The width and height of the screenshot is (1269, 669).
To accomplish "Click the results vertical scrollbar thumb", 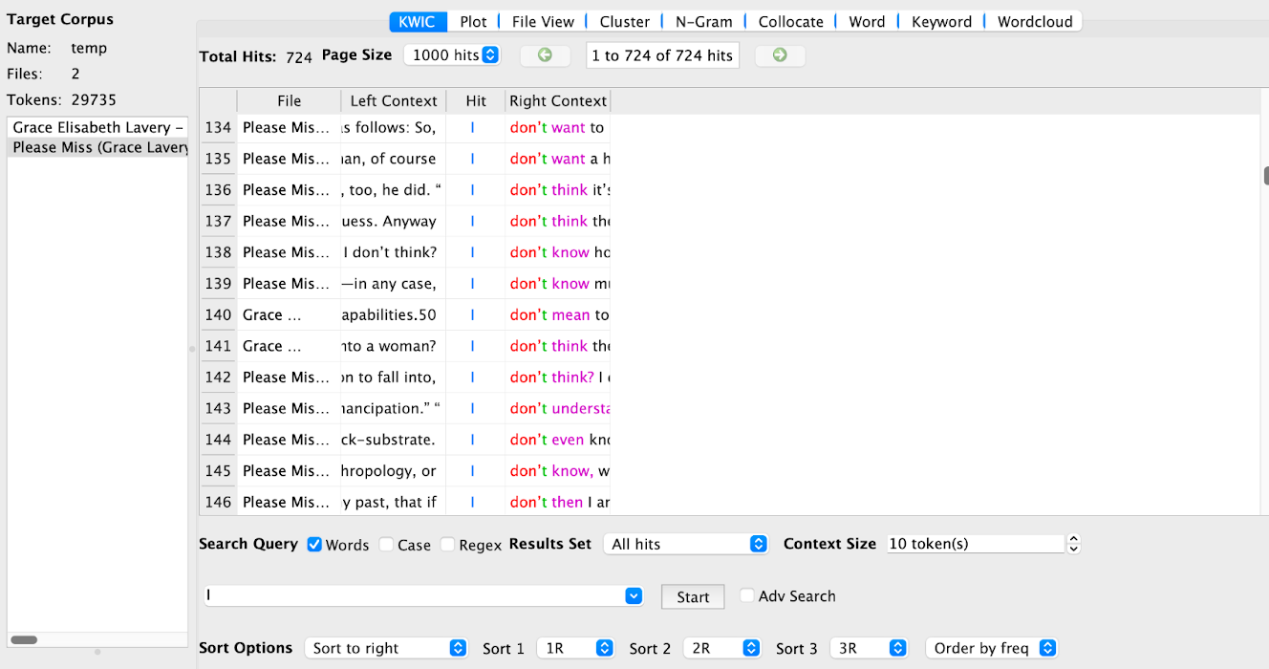I will point(1266,176).
